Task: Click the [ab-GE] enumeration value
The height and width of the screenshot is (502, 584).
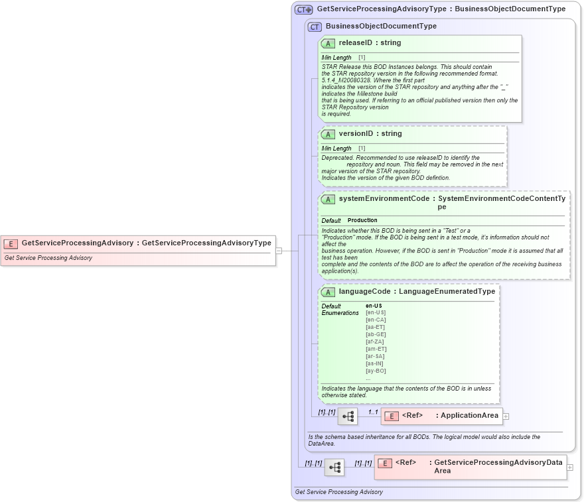Action: pyautogui.click(x=376, y=334)
